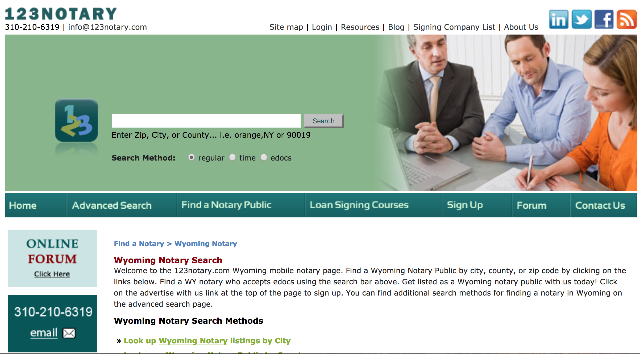Open the RSS feed icon
This screenshot has width=640, height=354.
click(x=626, y=19)
